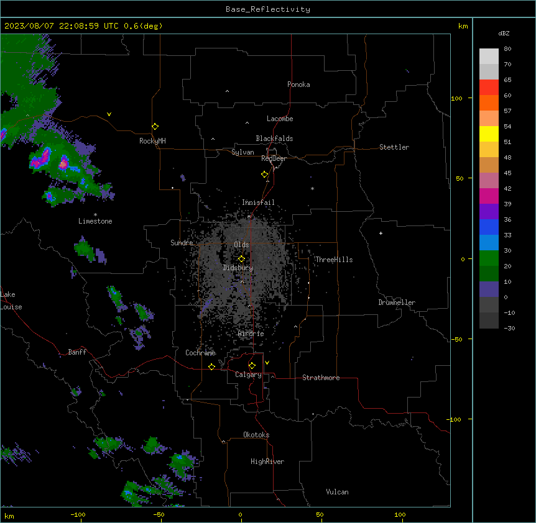Click the red 60 dBZ legend swatch
The height and width of the screenshot is (523, 536).
(489, 87)
